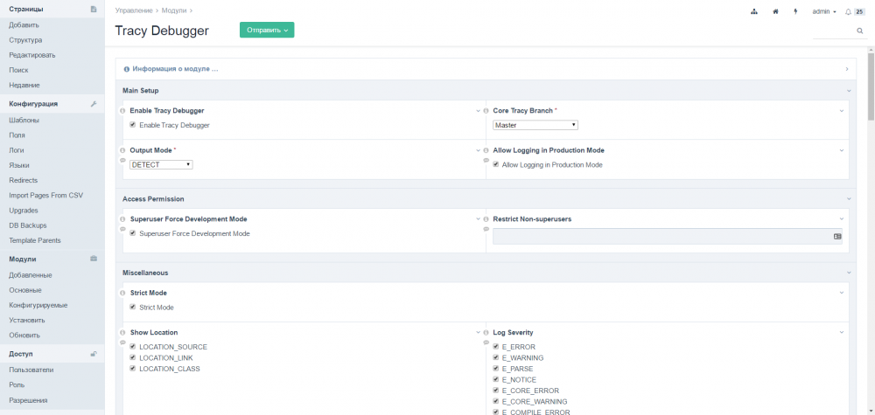Viewport: 875px width, 415px height.
Task: Uncheck E_ERROR log severity
Action: click(x=495, y=346)
